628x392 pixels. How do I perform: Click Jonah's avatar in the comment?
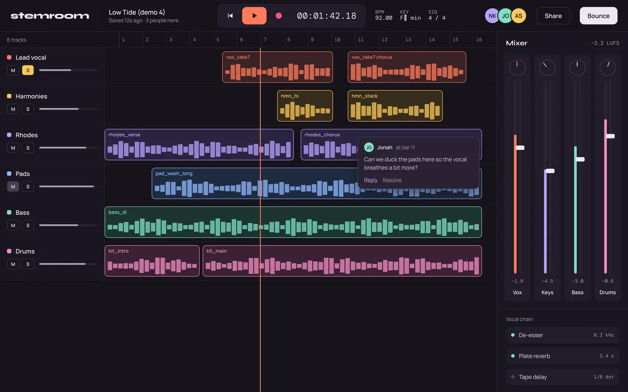(368, 147)
